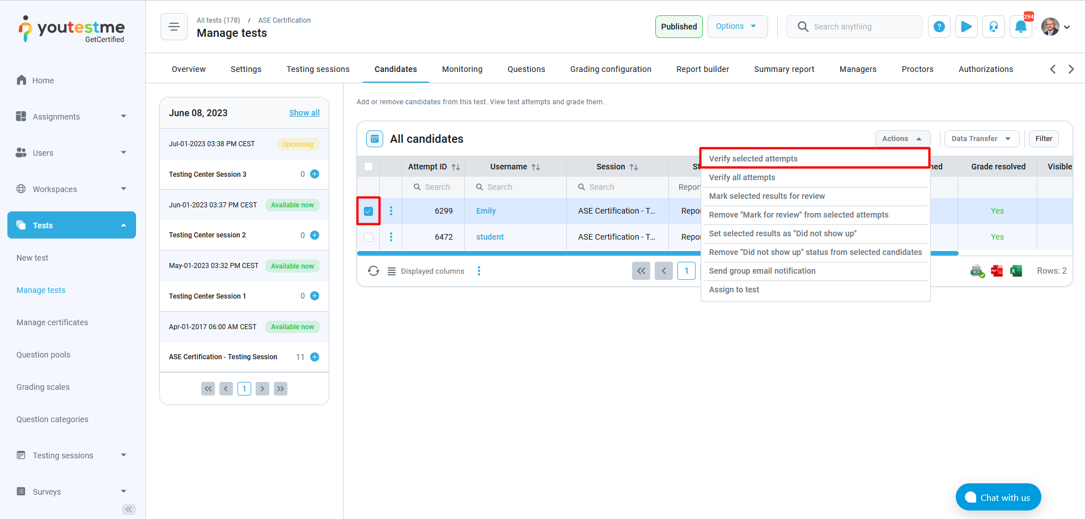Switch to the Monitoring tab
This screenshot has height=519, width=1085.
click(462, 69)
